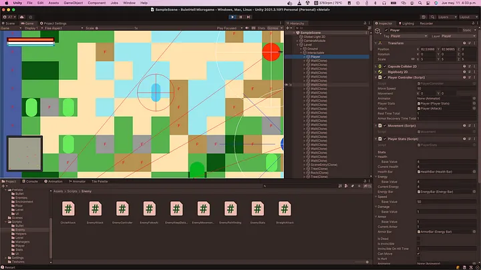Open the GameObject menu

click(x=73, y=3)
